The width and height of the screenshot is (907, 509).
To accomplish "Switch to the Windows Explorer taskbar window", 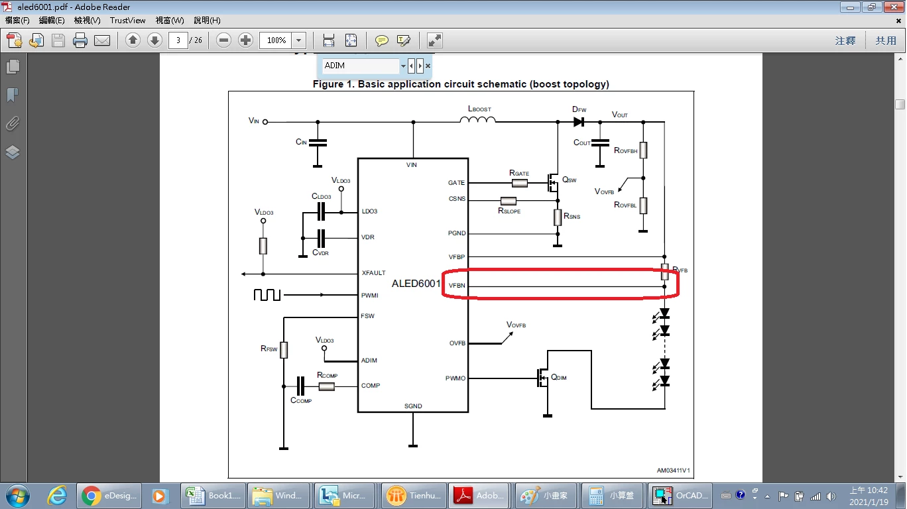I will (279, 495).
